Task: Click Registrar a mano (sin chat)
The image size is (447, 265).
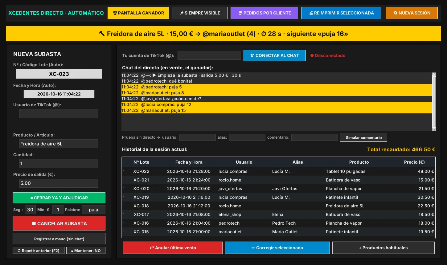Action: tap(59, 239)
